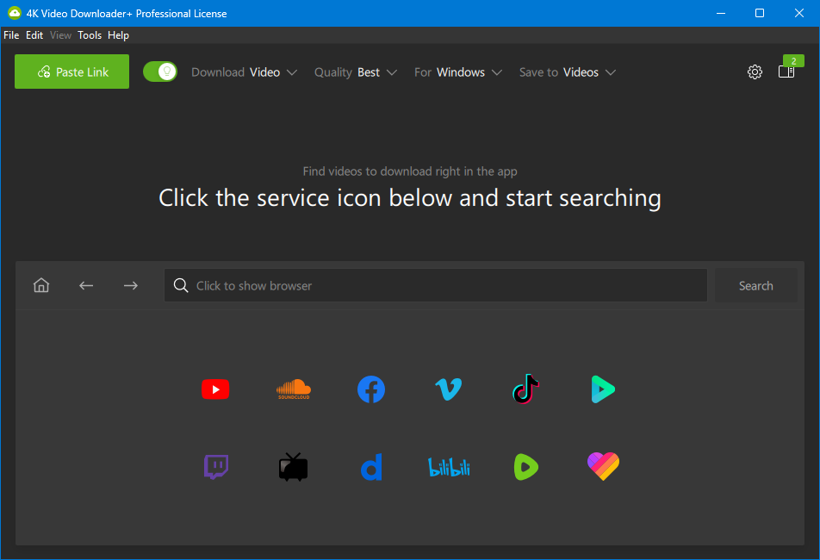Open the Dailymotion service icon
The width and height of the screenshot is (820, 560).
[x=371, y=467]
